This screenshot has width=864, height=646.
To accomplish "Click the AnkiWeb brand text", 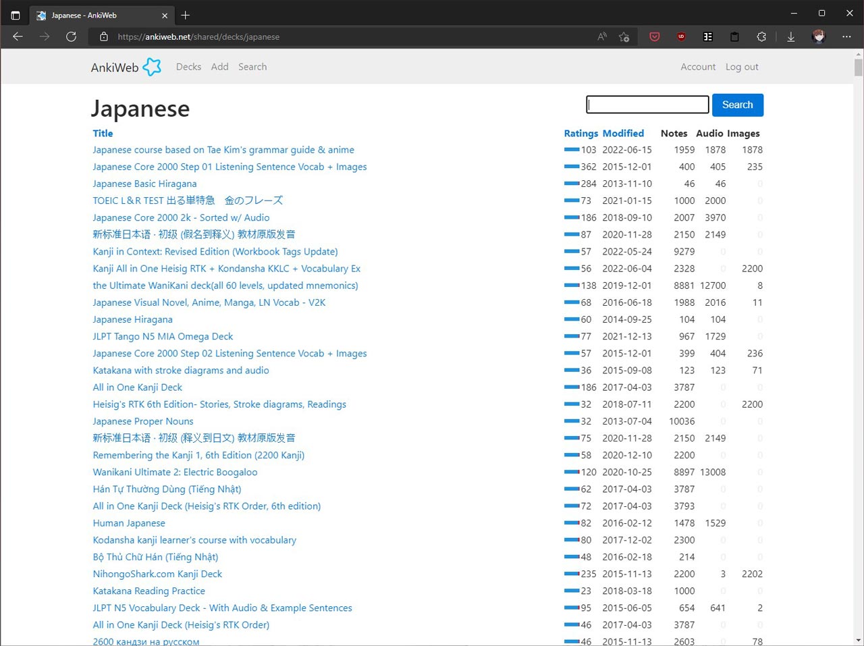I will 115,68.
